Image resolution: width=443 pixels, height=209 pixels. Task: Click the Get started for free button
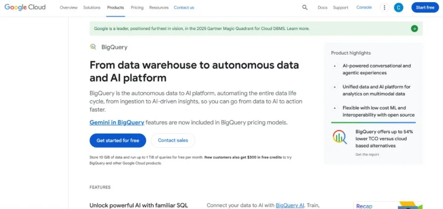tap(118, 140)
